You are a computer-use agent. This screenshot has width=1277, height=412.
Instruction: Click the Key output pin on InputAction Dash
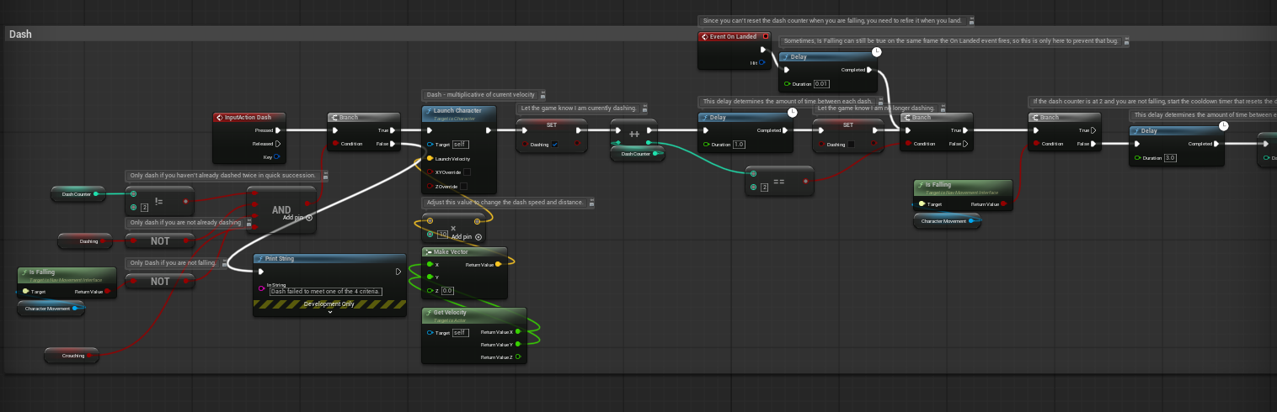(277, 156)
